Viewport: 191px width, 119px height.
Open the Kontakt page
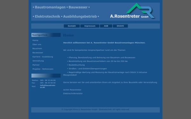(72, 26)
